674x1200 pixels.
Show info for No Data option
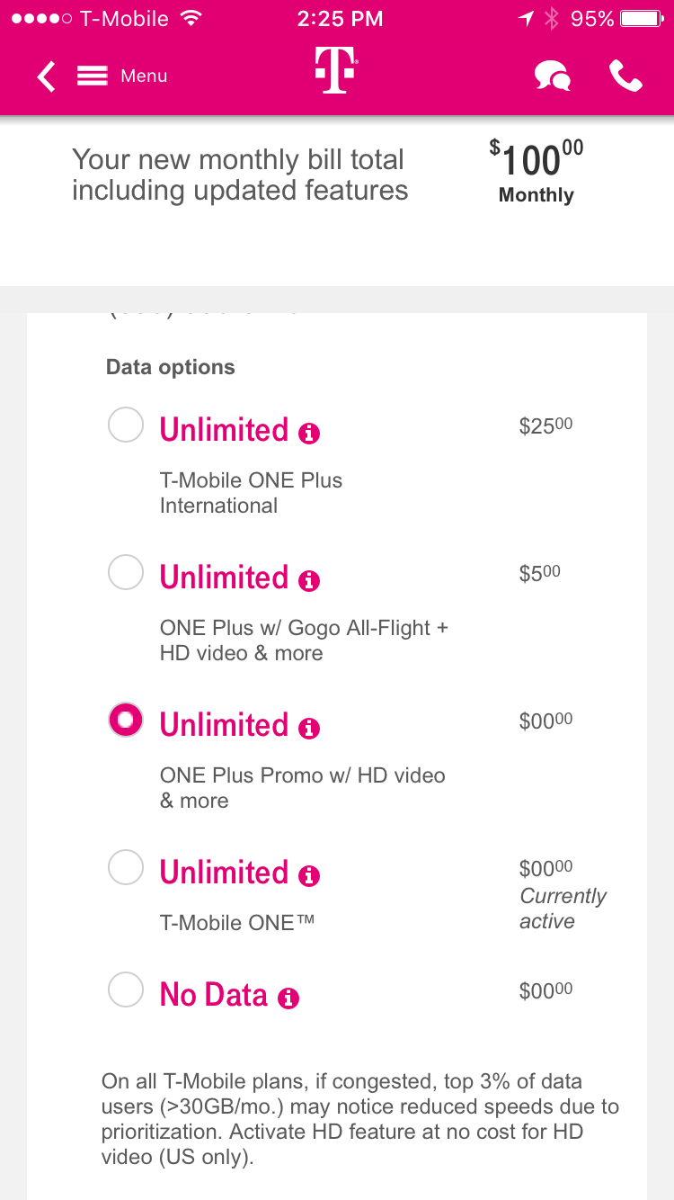288,999
